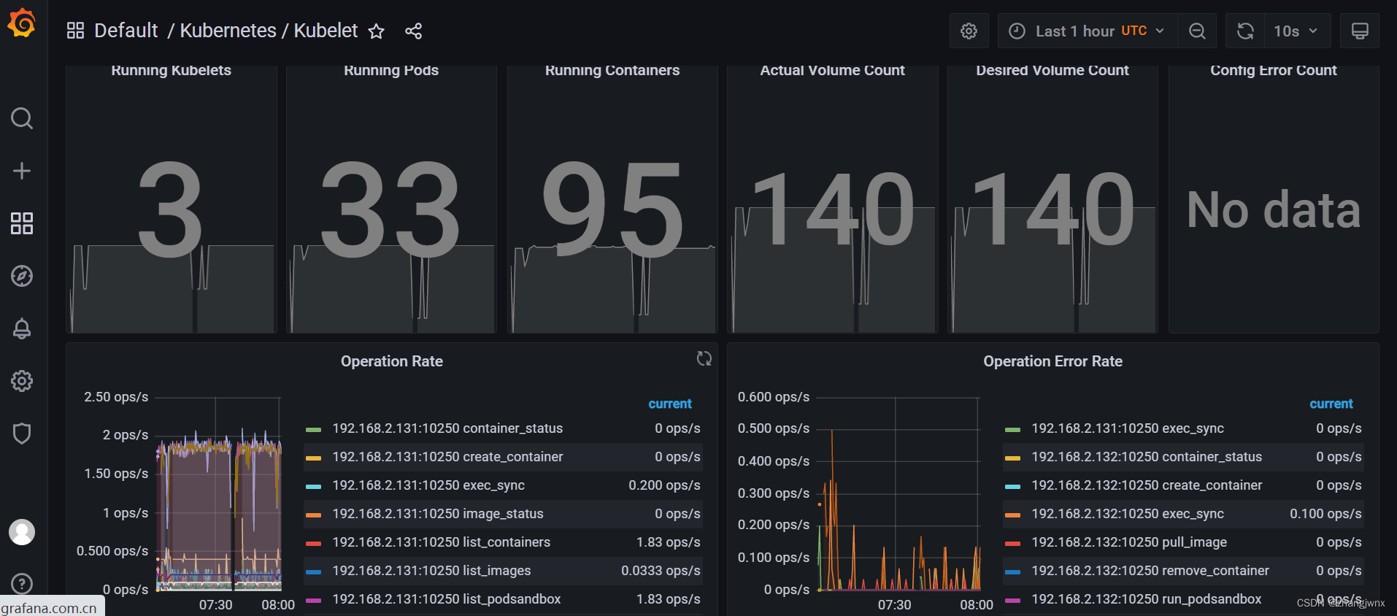Open the Configuration gear in sidebar
Screen dimensions: 1397x616
coord(22,381)
